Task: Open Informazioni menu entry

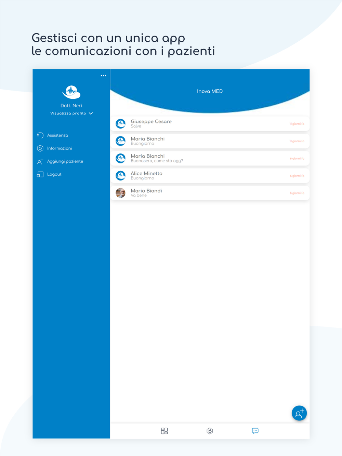Action: (x=60, y=148)
